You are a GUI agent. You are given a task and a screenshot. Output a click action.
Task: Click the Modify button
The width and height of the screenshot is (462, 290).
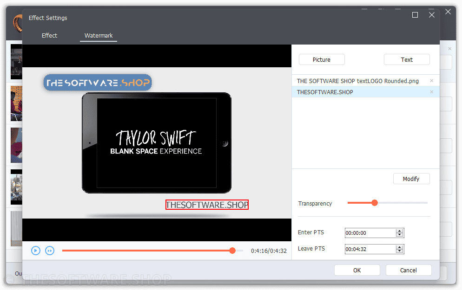coord(411,179)
